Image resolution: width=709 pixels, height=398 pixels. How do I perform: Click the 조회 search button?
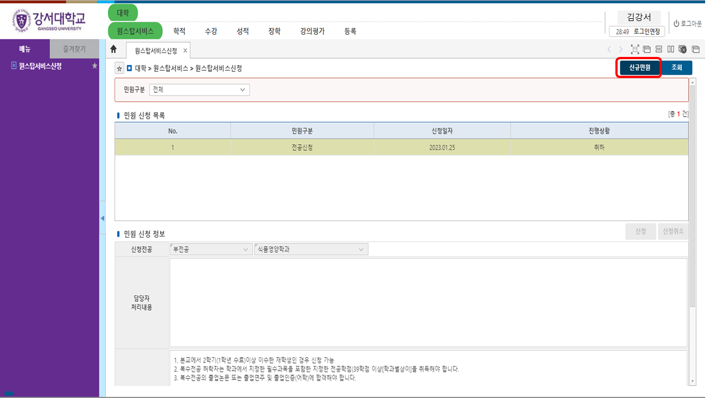677,68
